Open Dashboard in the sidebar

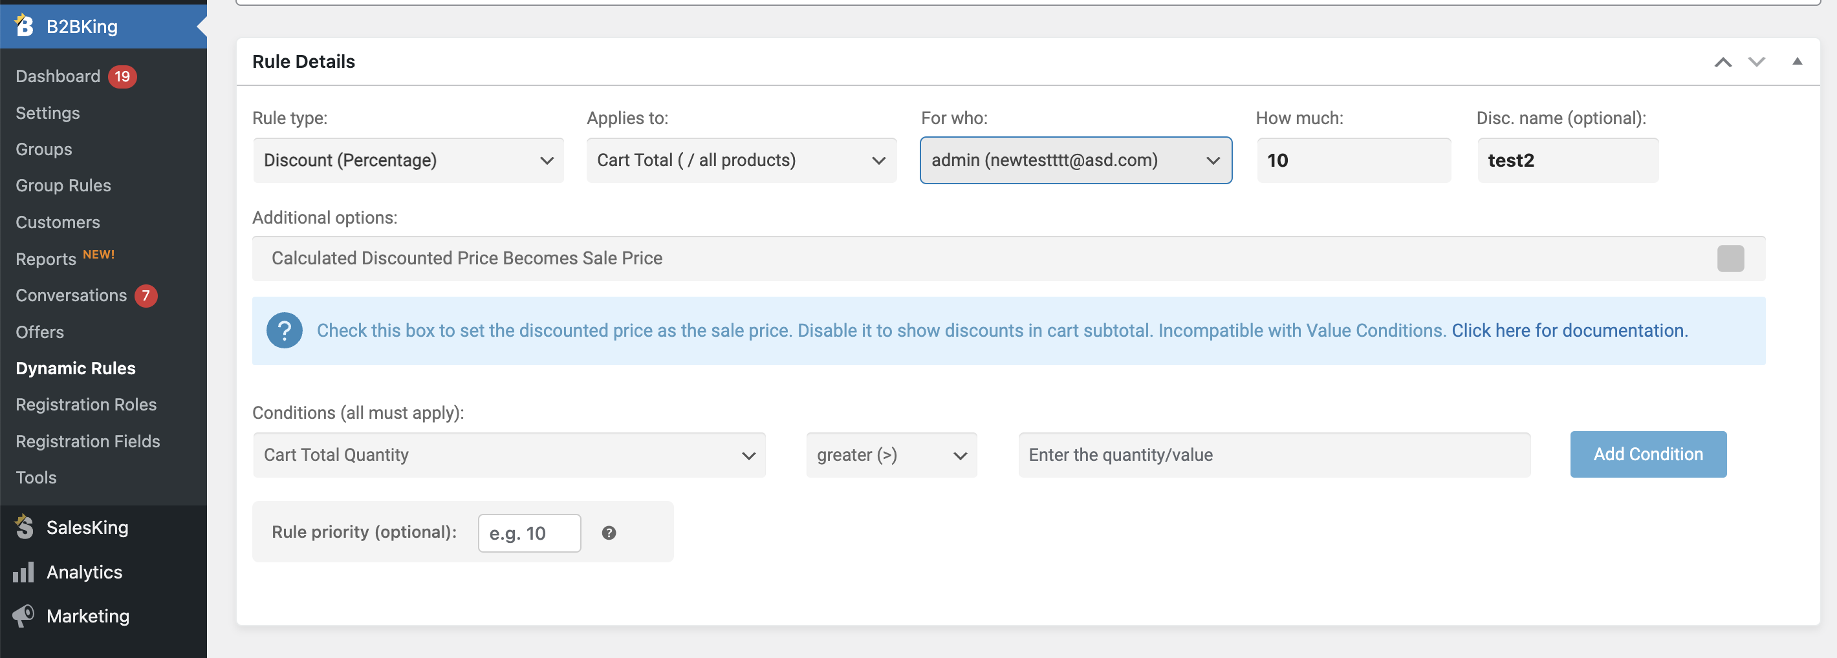point(58,76)
